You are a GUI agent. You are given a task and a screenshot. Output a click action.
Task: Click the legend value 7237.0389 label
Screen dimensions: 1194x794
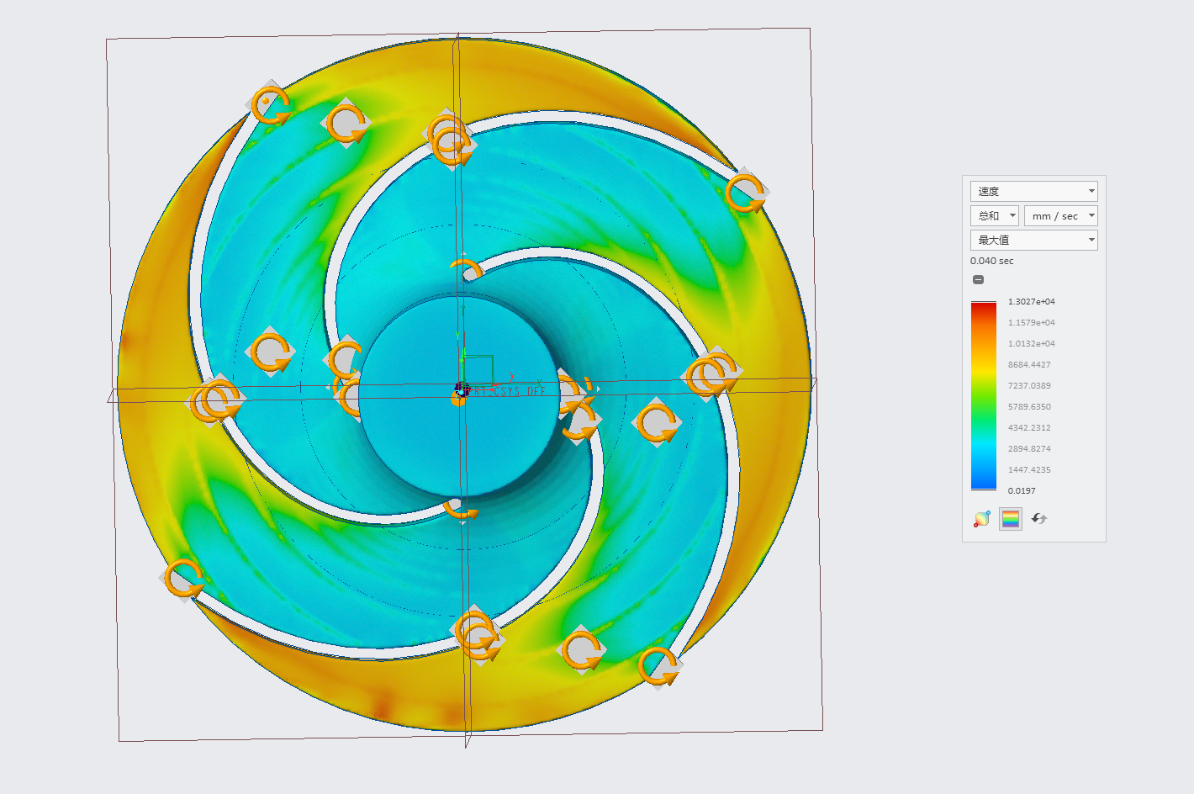(x=1029, y=386)
